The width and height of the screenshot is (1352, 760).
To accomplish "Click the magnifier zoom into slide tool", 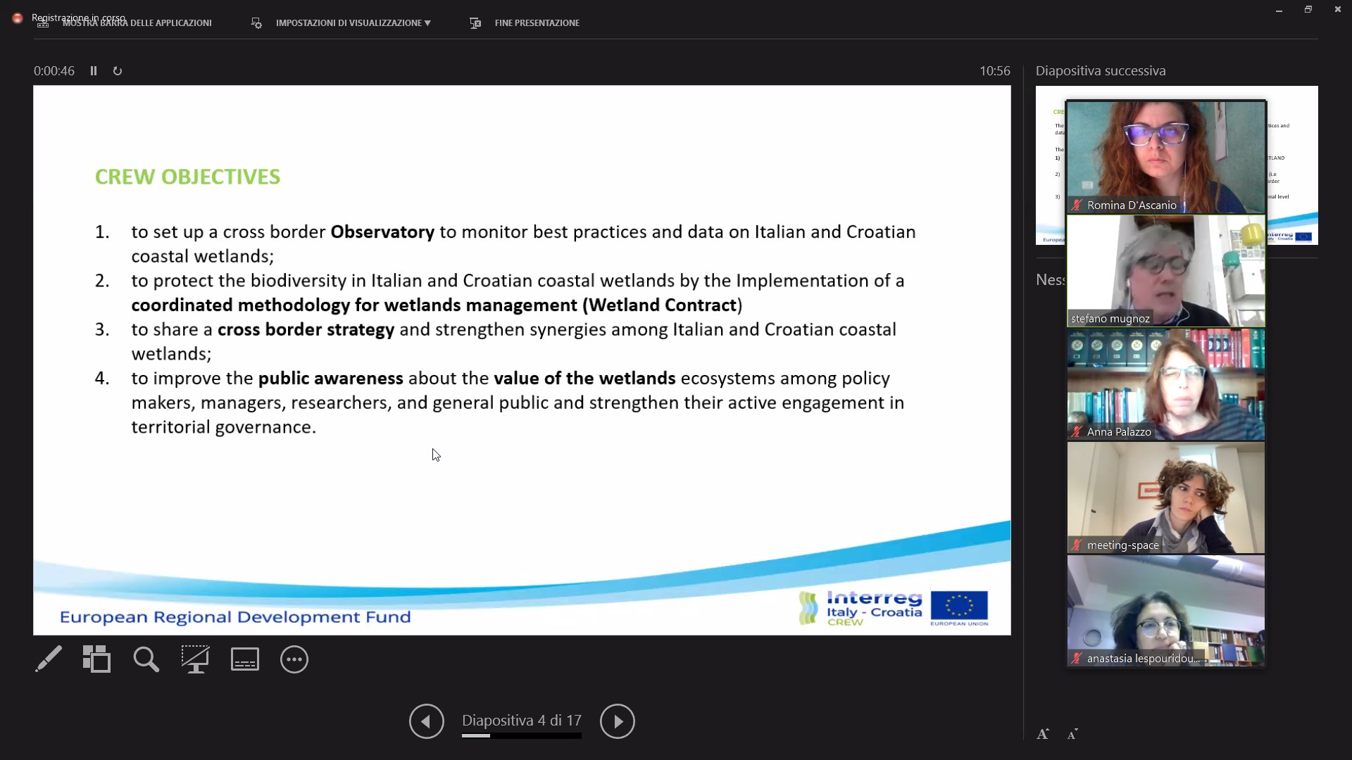I will 146,659.
